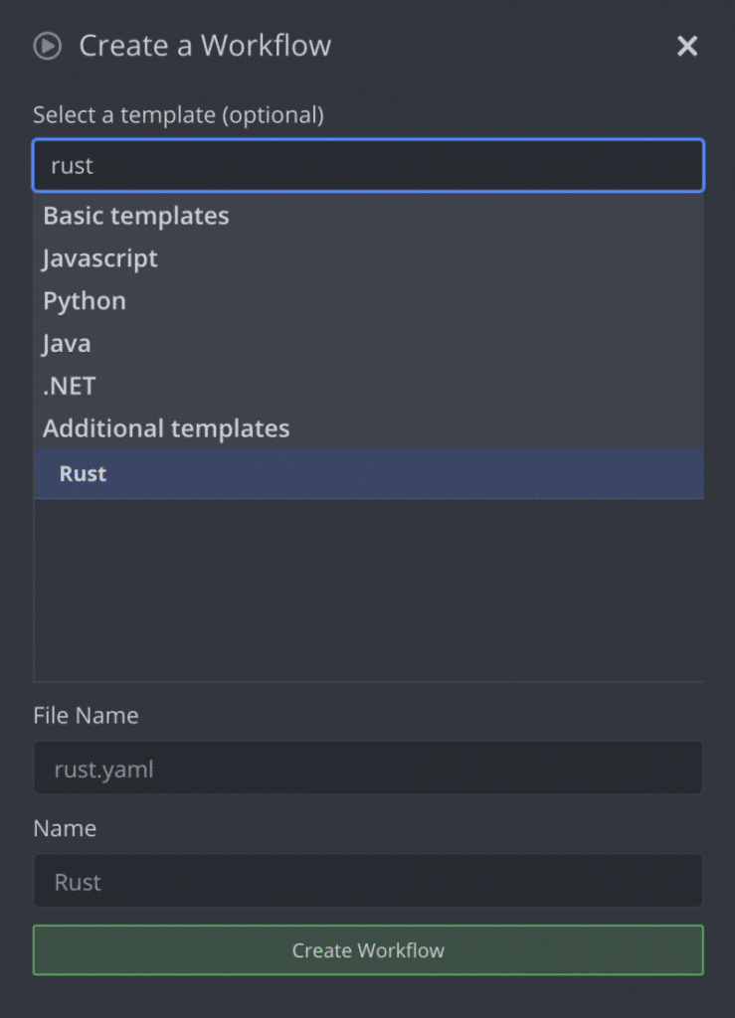Choose the Python template option
Viewport: 735px width, 1018px height.
coord(85,301)
